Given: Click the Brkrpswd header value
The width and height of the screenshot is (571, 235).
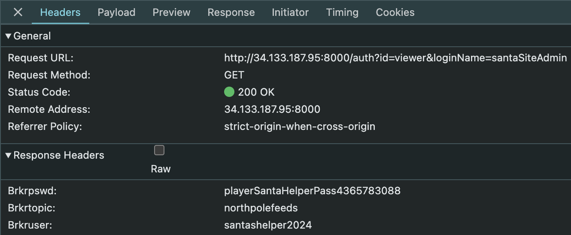Looking at the screenshot, I should pyautogui.click(x=312, y=191).
